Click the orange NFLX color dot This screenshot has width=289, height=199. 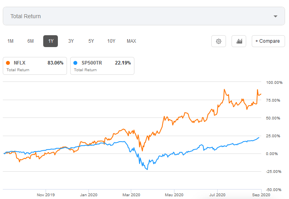(x=8, y=63)
